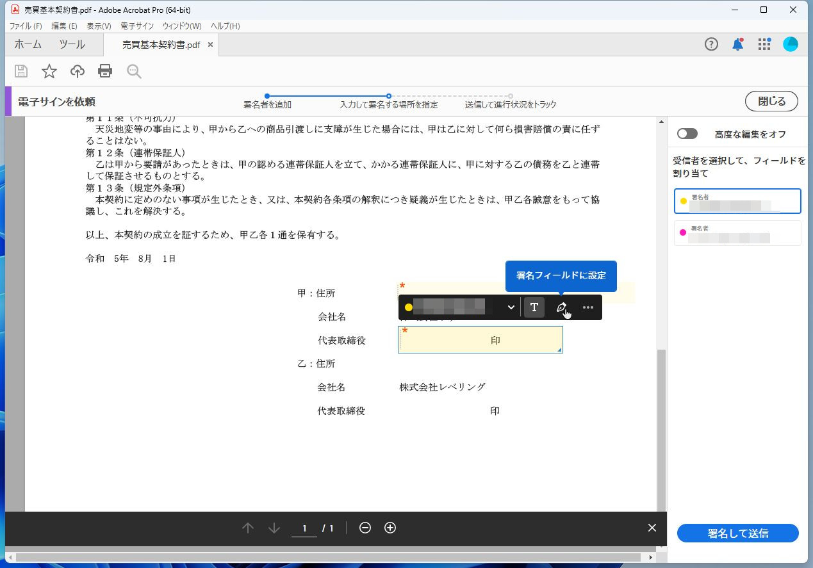Open the star favorites tools icon

click(49, 71)
